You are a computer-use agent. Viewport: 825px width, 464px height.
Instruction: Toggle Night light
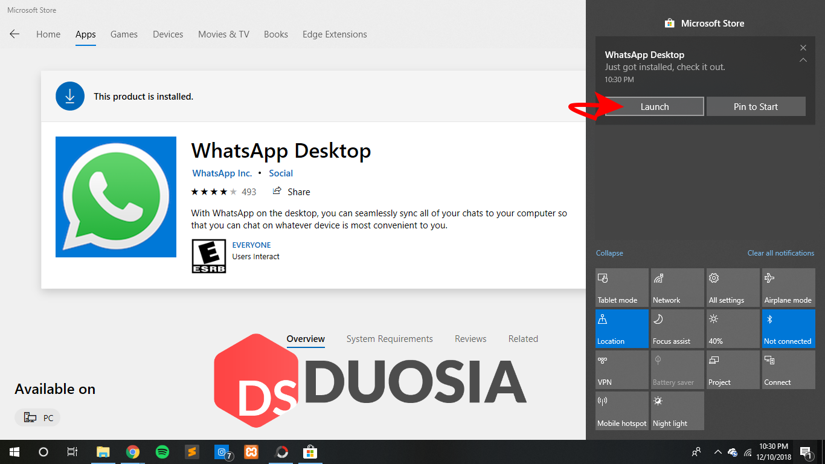pyautogui.click(x=678, y=411)
